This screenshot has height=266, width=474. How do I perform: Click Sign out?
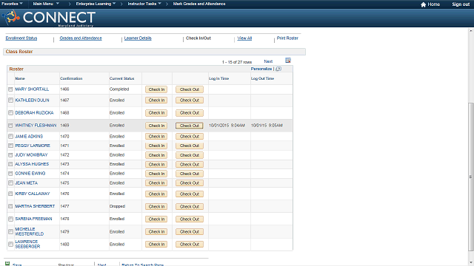tap(461, 4)
